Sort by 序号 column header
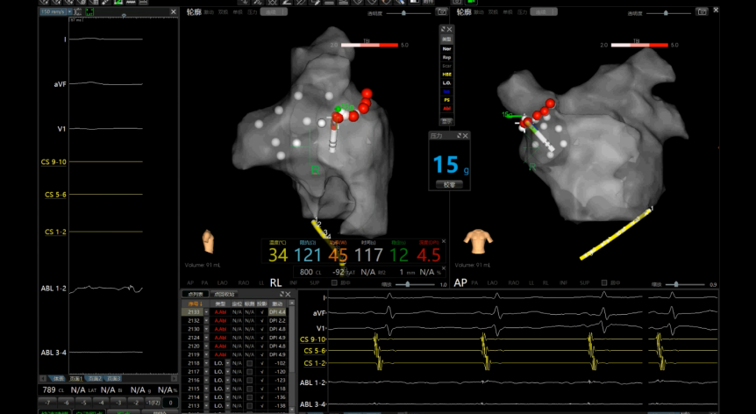Screen dimensions: 756x414 (196, 303)
